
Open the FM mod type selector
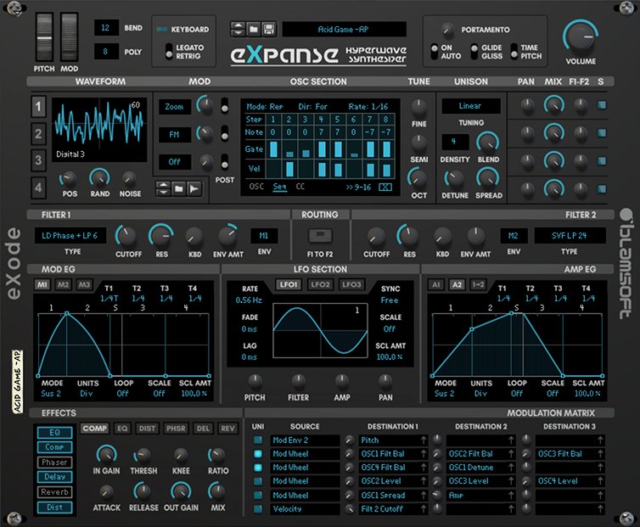[x=174, y=135]
